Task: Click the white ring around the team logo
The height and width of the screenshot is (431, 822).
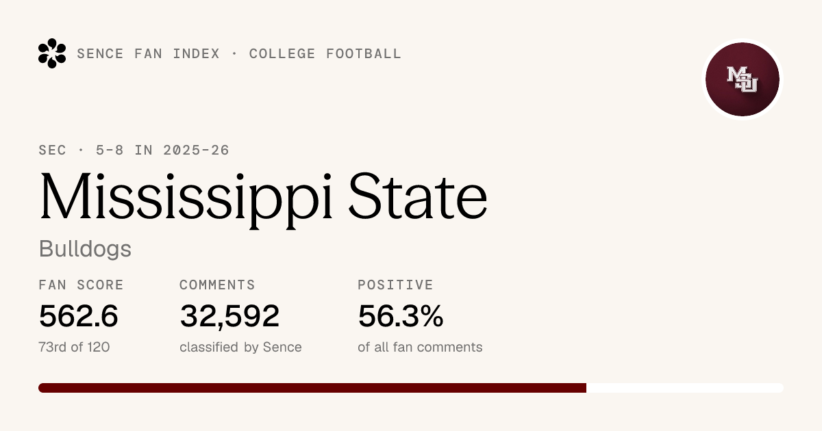Action: (743, 41)
